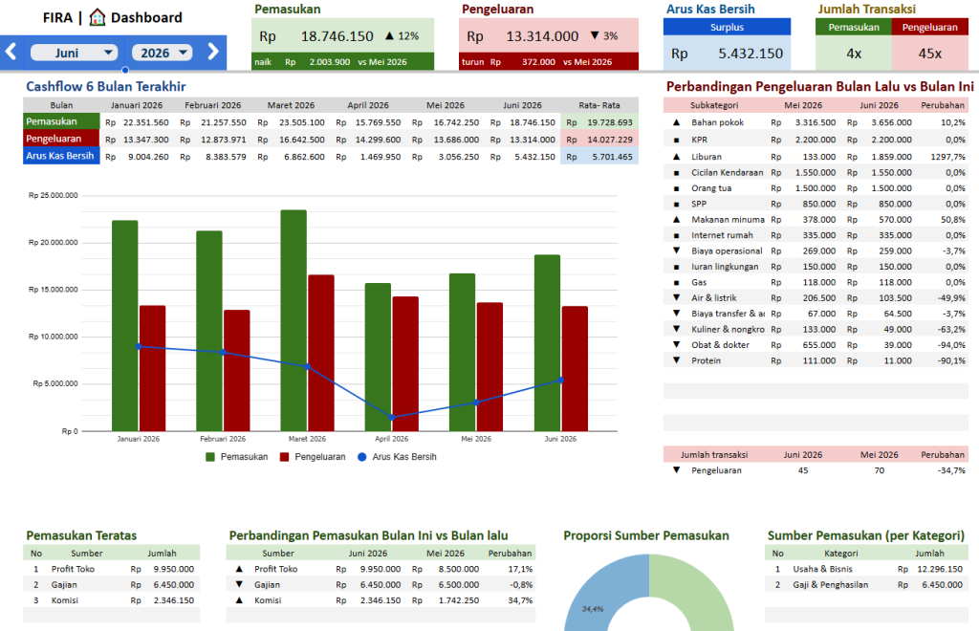Click Komisi amount 2.346.150 in Pemasukan Teratas
The image size is (979, 631).
[174, 600]
